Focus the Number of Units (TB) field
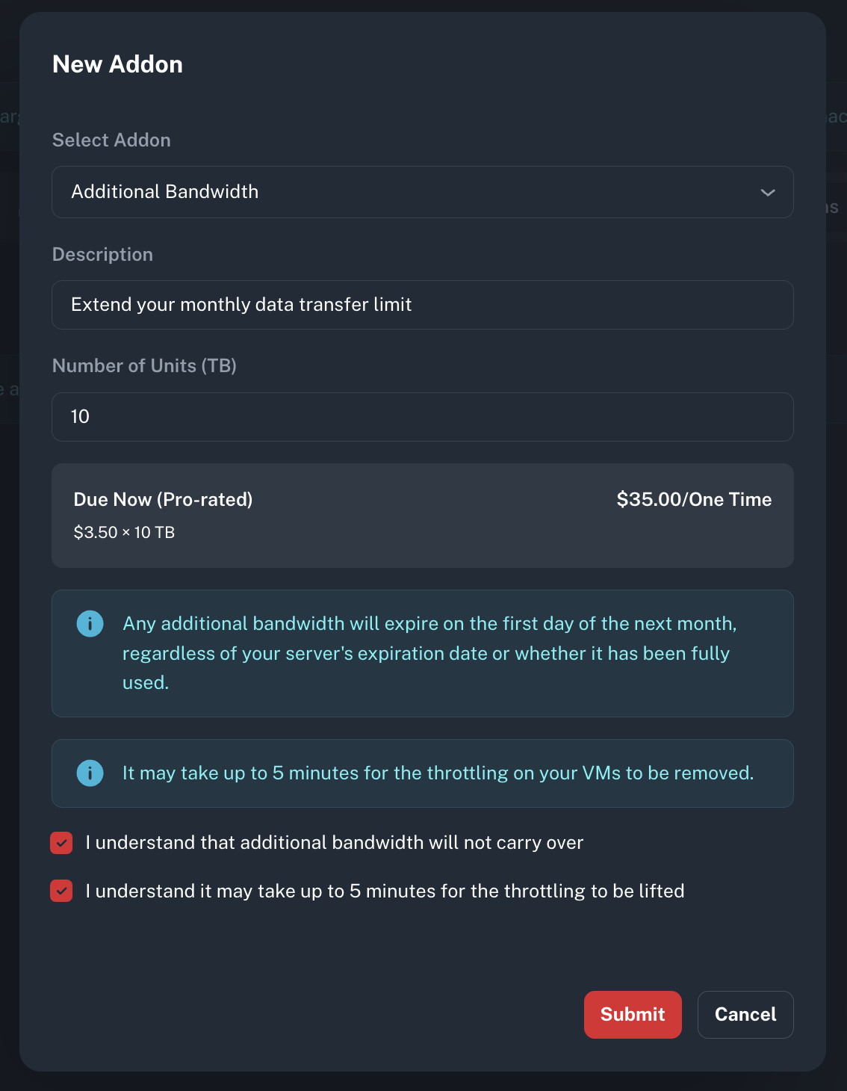Screen dimensions: 847x1091 422,417
